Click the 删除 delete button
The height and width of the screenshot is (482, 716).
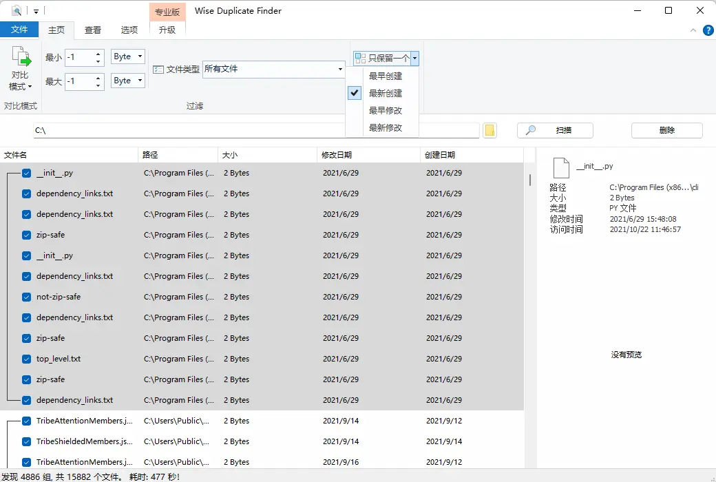click(x=666, y=130)
